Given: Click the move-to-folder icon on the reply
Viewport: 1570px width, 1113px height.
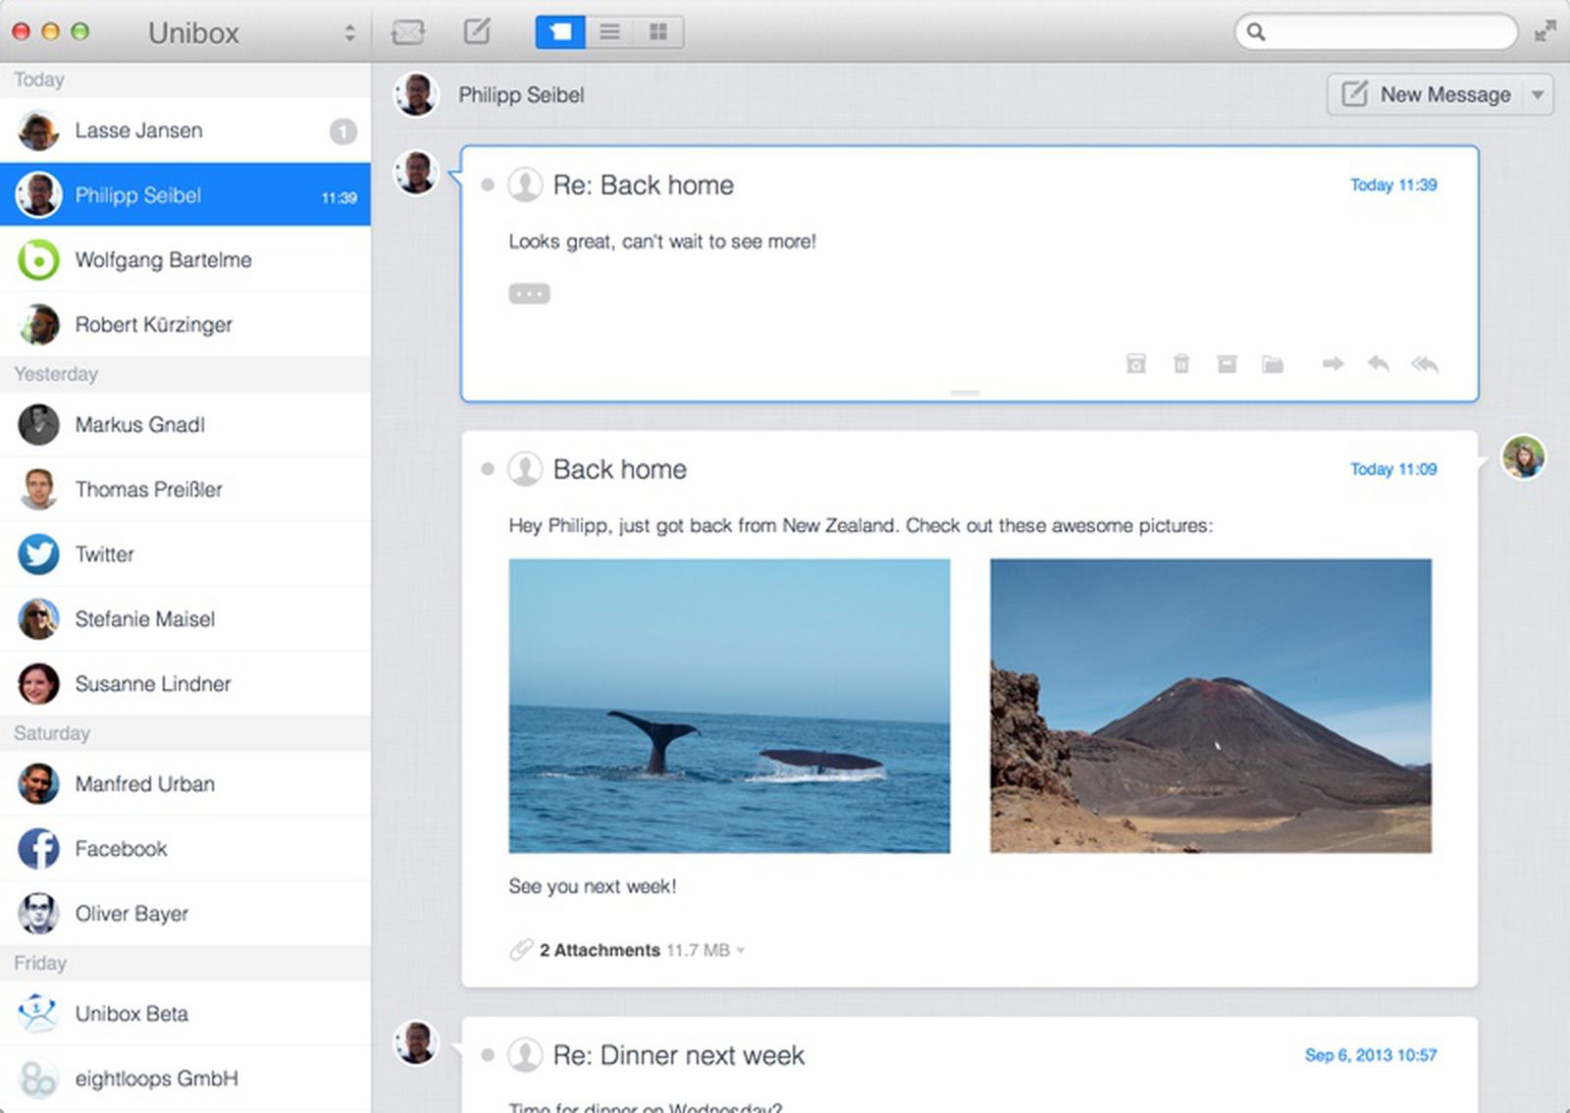Looking at the screenshot, I should click(1273, 364).
